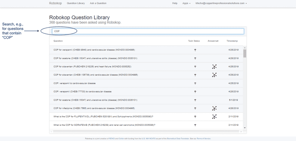Open the Help nav item

coord(175,3)
